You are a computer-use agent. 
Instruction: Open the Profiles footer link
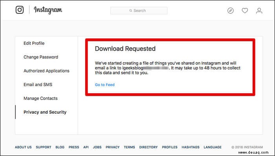click(x=170, y=147)
